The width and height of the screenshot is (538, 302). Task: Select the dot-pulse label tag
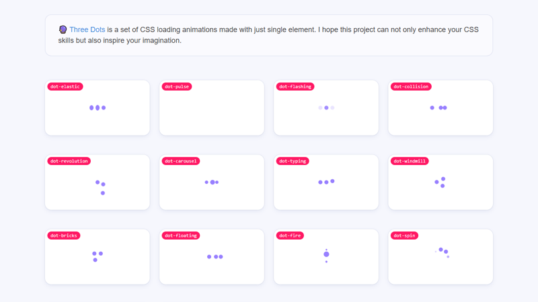tap(177, 87)
